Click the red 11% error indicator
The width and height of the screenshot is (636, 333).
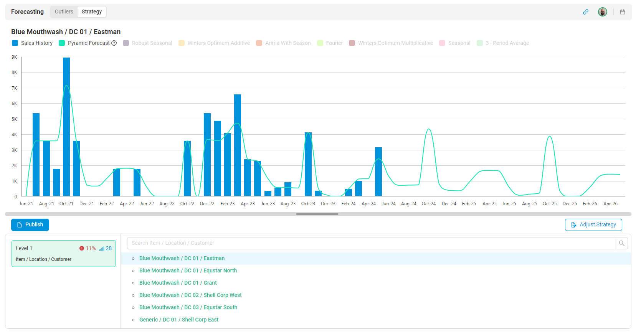(x=88, y=248)
